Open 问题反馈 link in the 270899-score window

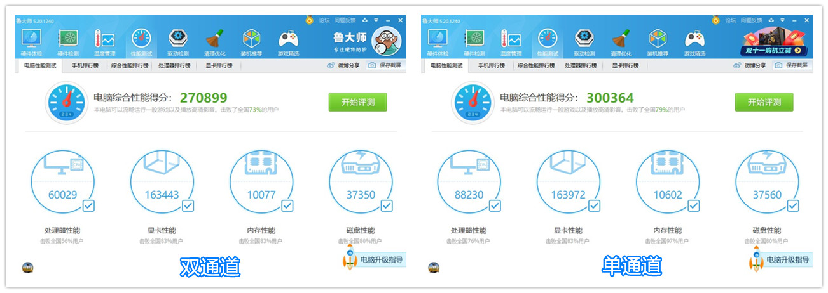345,20
